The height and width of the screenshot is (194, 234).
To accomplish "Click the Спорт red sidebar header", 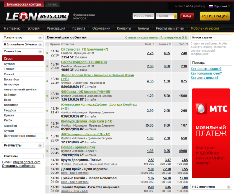I will tap(23, 58).
